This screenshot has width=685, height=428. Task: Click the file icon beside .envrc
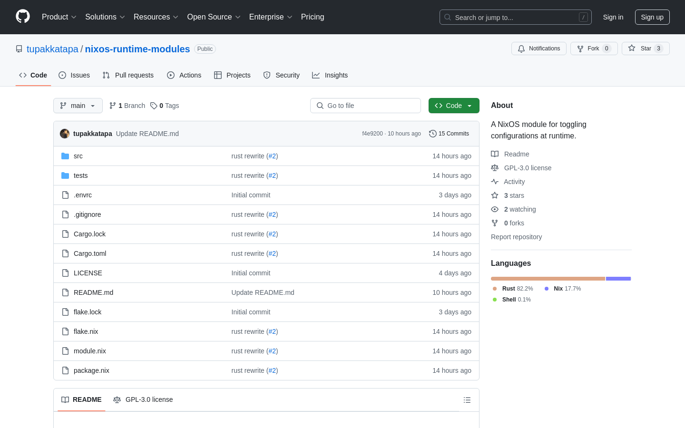point(65,195)
